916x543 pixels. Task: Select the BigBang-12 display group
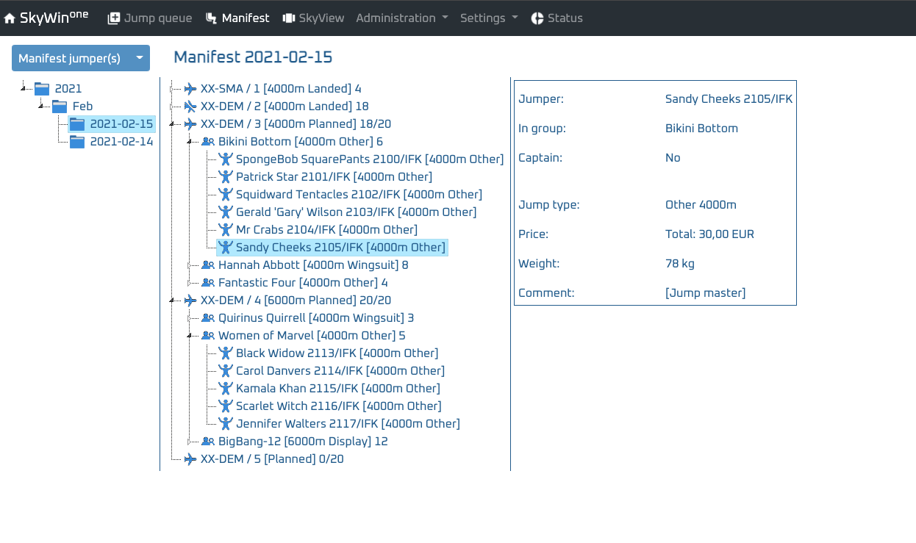(302, 442)
